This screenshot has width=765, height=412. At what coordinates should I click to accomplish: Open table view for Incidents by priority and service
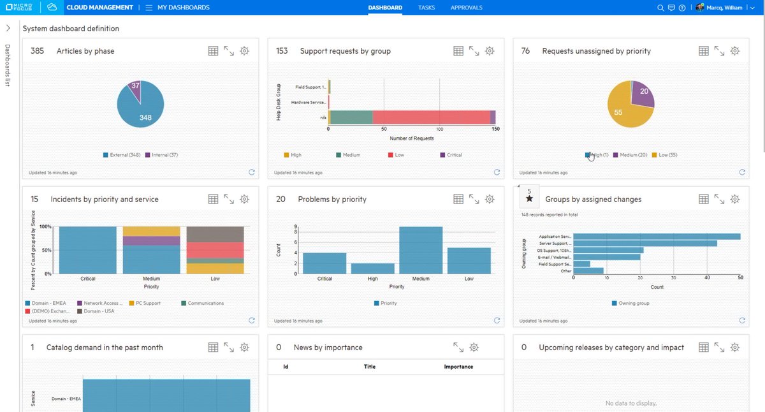pos(214,200)
